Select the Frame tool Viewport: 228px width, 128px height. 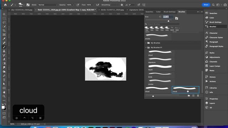(4, 34)
